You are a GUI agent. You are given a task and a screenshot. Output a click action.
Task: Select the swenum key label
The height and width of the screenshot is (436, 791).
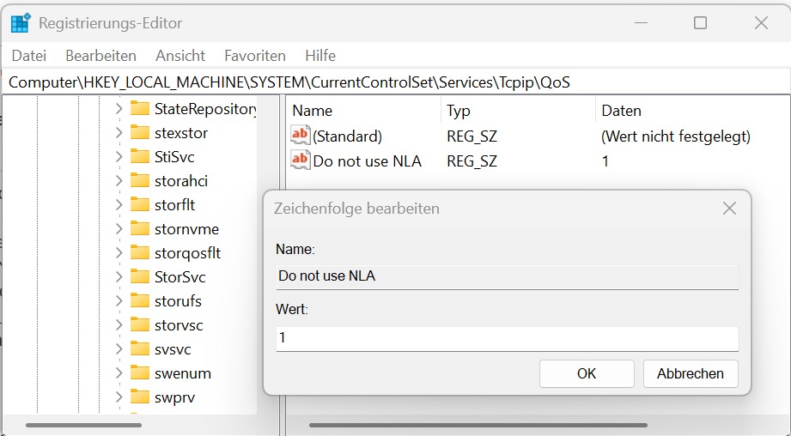183,373
